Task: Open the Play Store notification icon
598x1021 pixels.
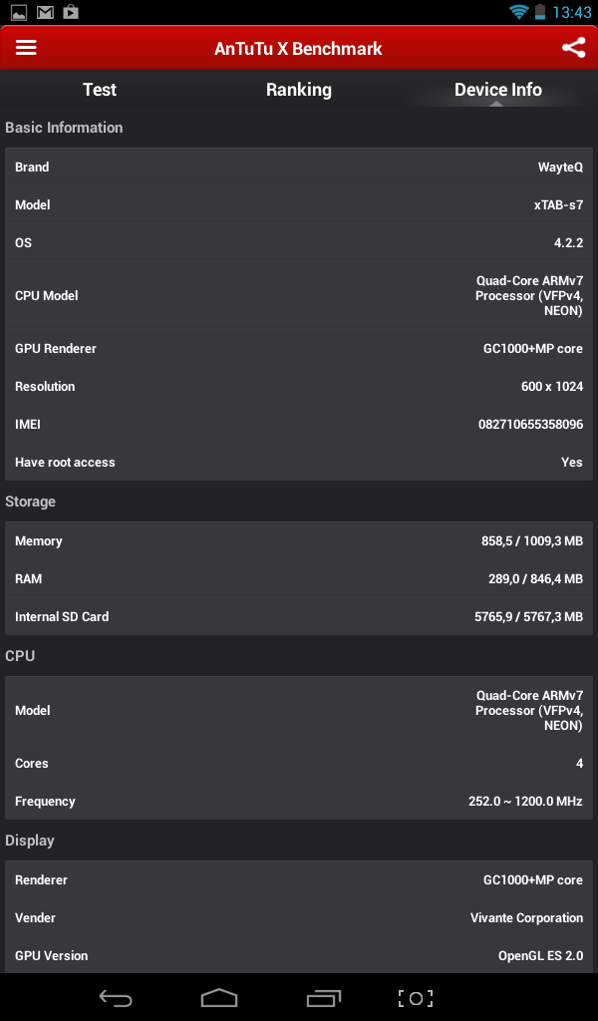Action: 70,12
